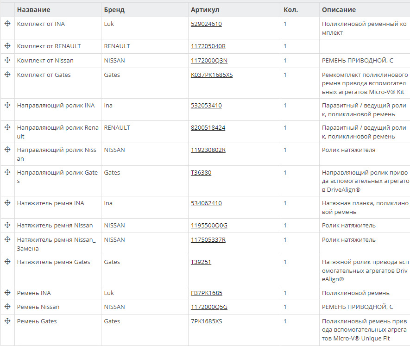This screenshot has height=346, width=410.
Task: Open part number T36380
Action: tap(201, 173)
